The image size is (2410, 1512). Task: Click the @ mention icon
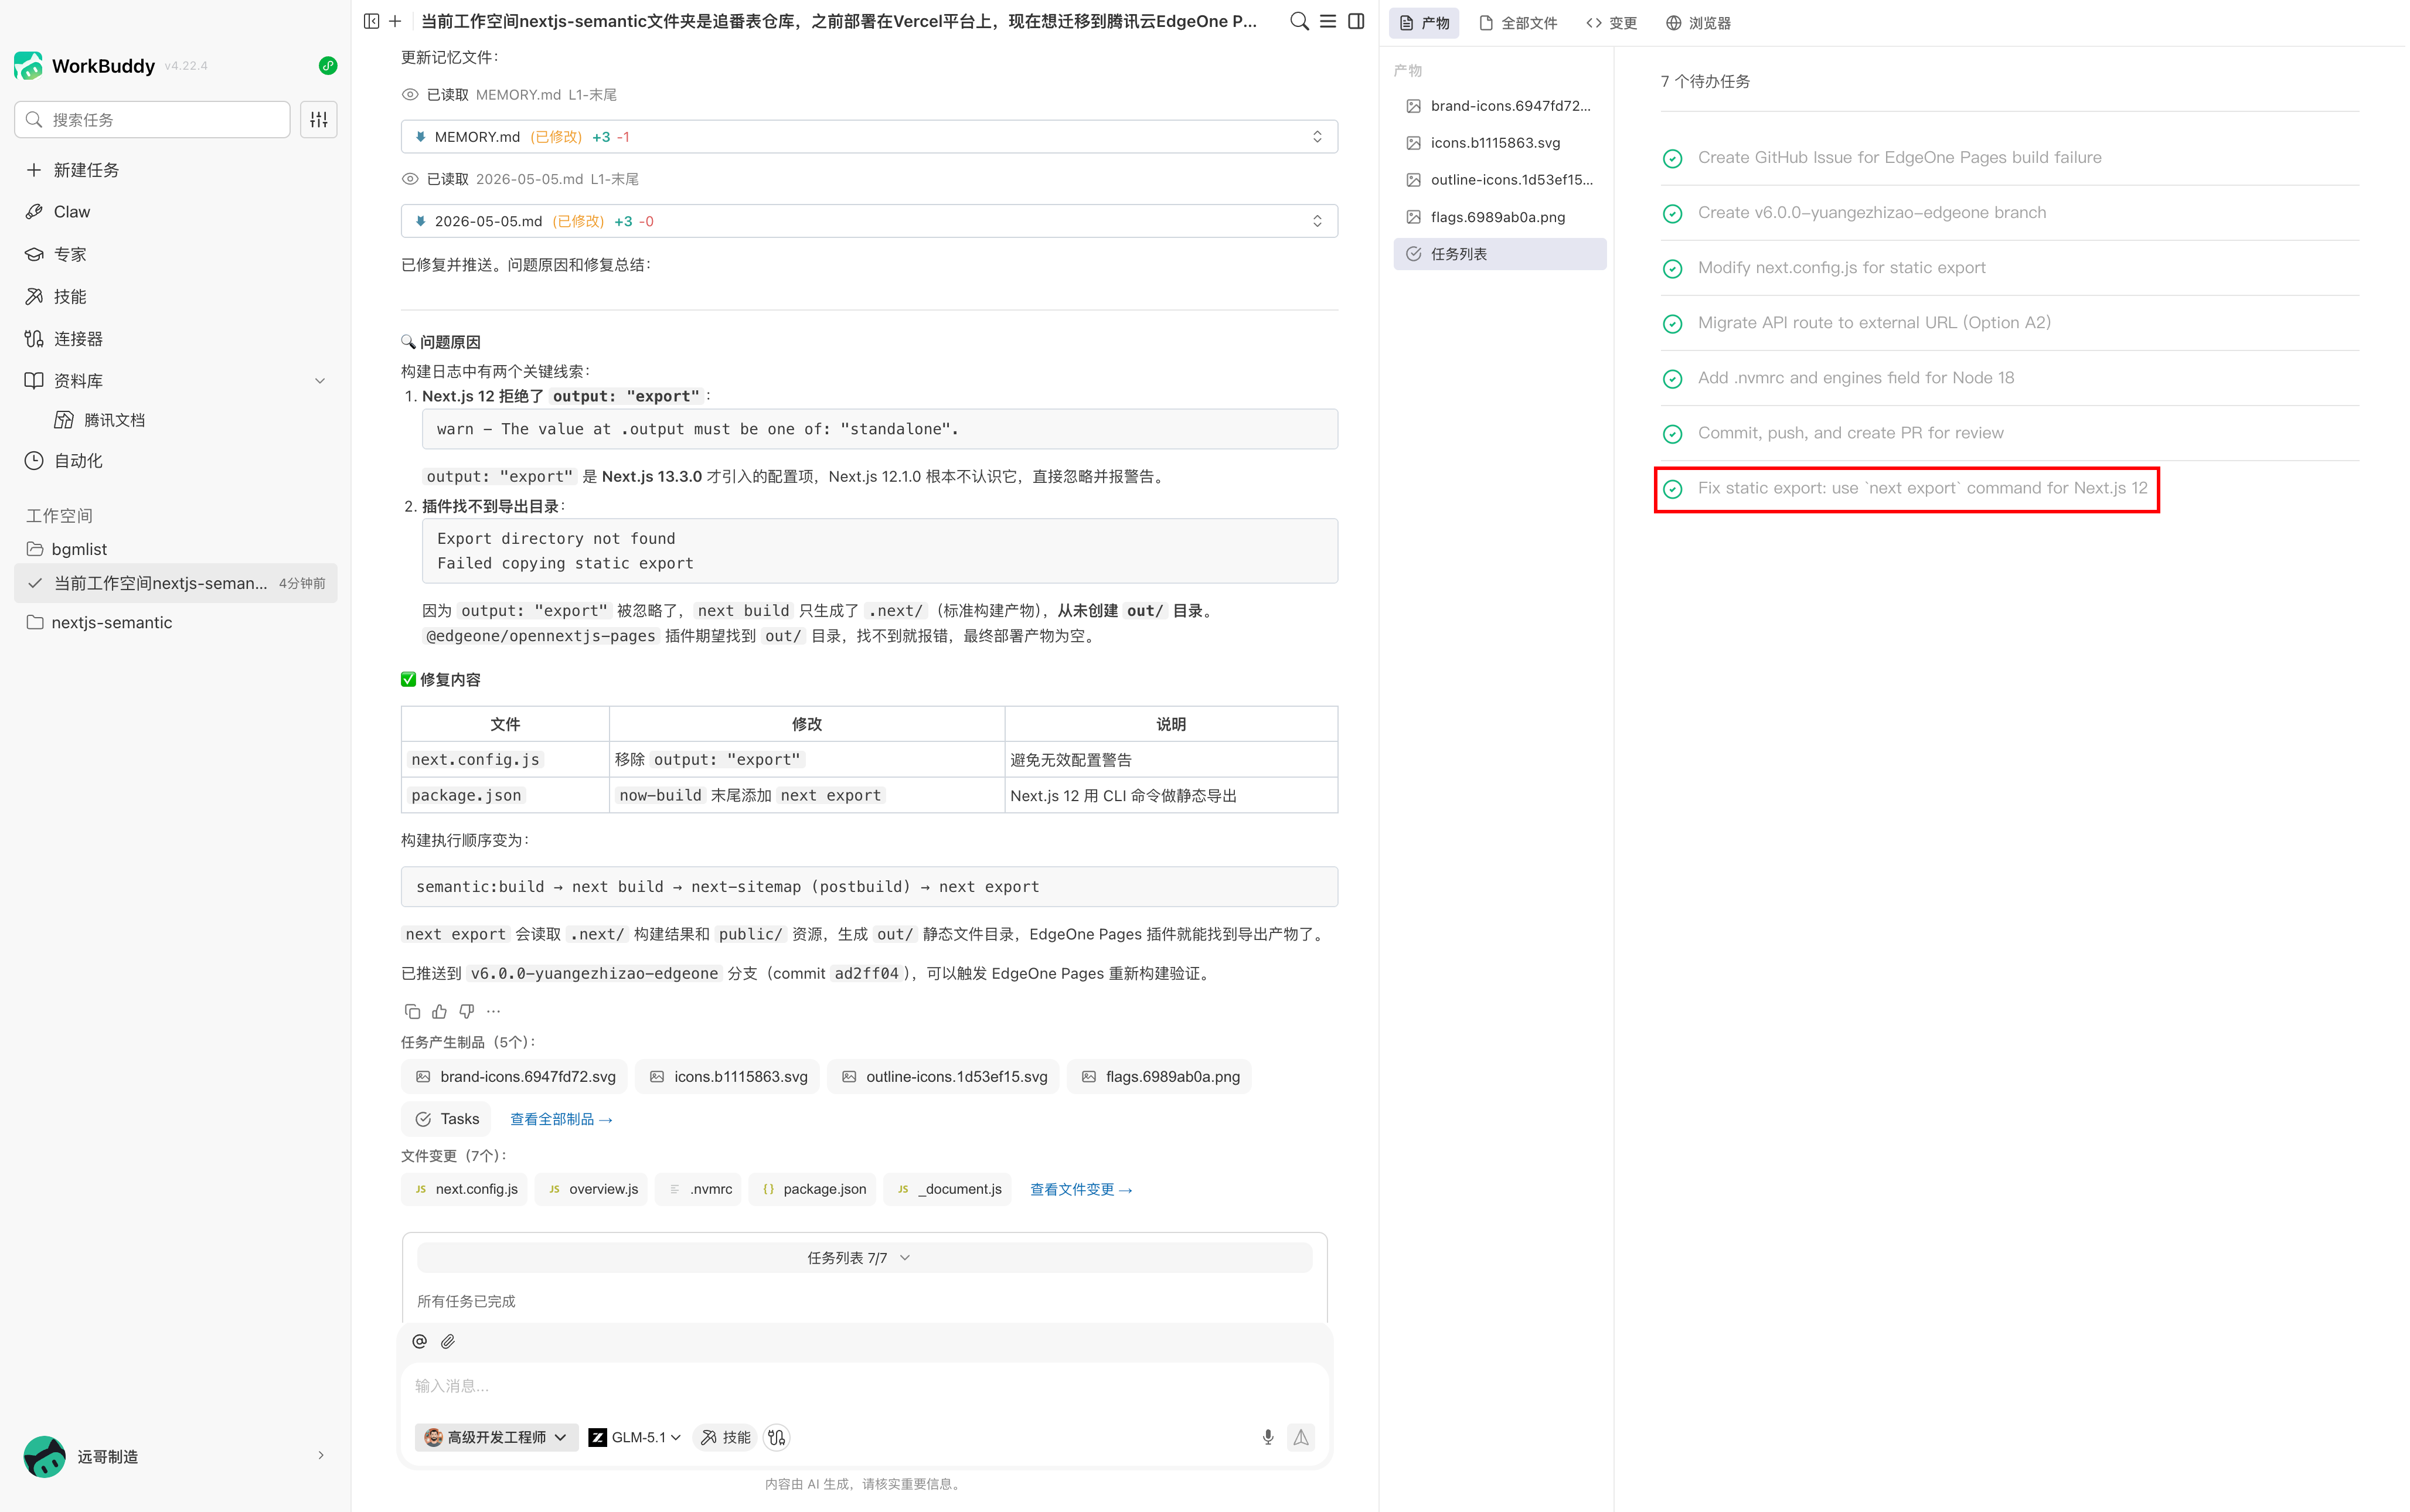click(419, 1341)
